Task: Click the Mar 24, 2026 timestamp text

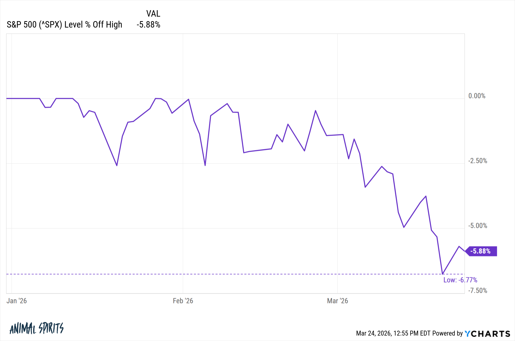Action: point(393,334)
